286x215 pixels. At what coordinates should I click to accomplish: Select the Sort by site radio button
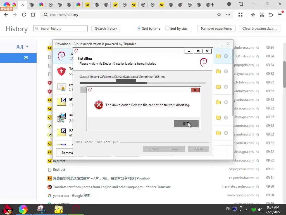pos(167,29)
